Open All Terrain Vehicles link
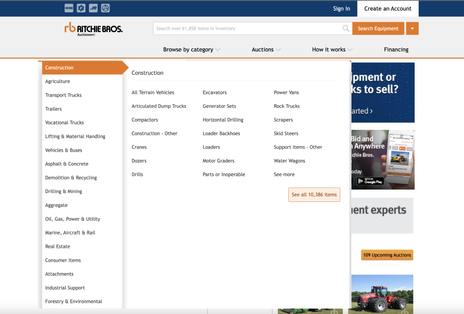The height and width of the screenshot is (314, 464). (153, 92)
